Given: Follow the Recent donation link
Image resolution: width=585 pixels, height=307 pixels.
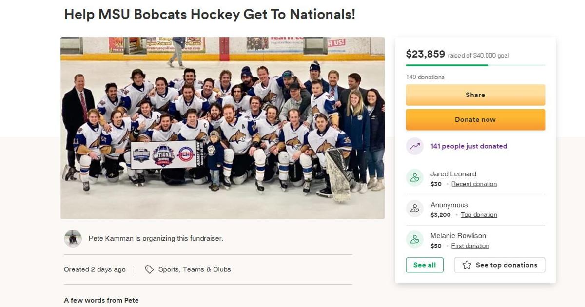Looking at the screenshot, I should pyautogui.click(x=474, y=184).
